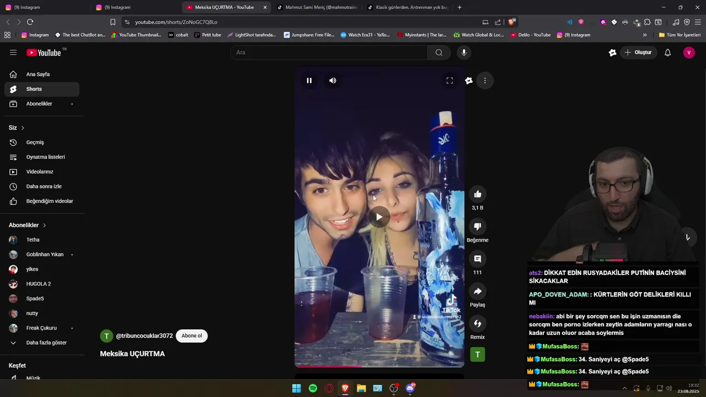
Task: Click the video progress bar
Action: [379, 366]
